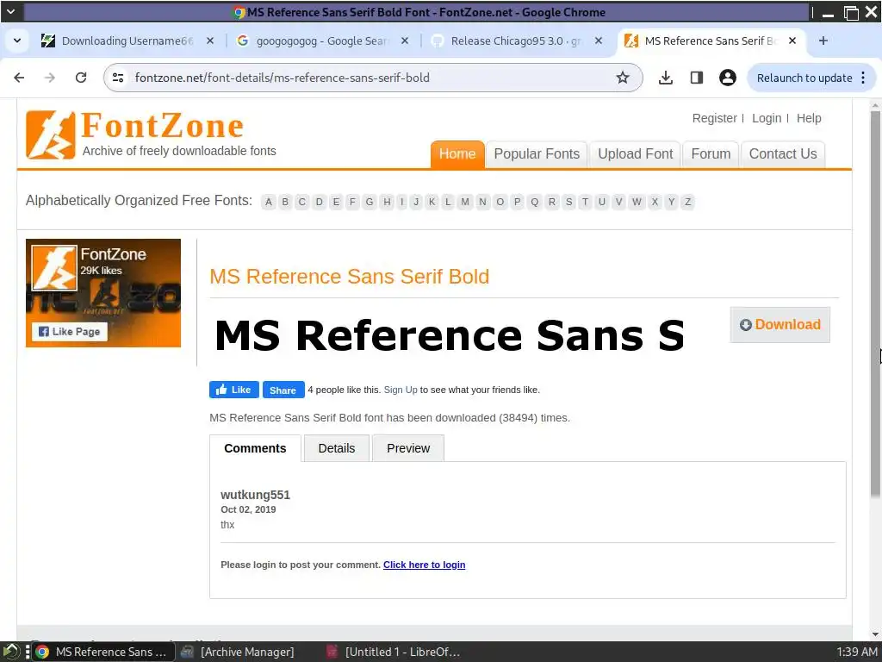Viewport: 882px width, 662px height.
Task: Open Untitled 1 LibreOffice taskbar item
Action: pyautogui.click(x=394, y=652)
